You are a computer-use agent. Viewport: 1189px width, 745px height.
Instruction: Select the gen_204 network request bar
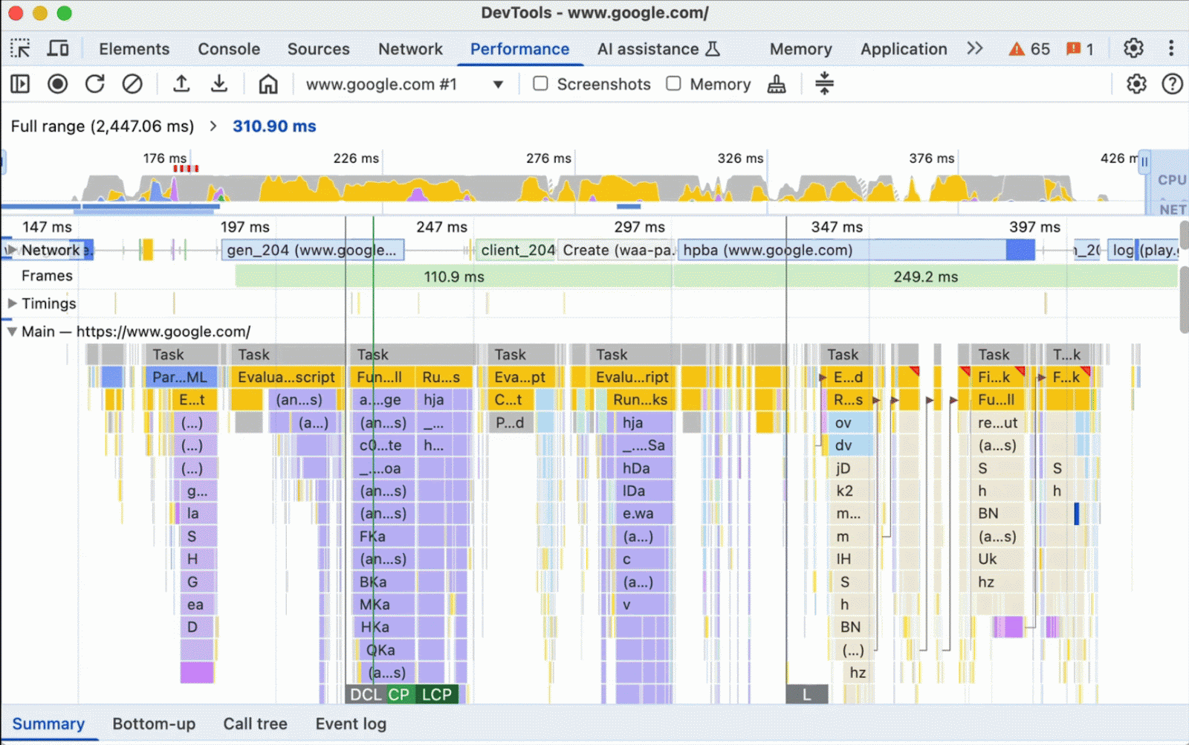[x=313, y=250]
